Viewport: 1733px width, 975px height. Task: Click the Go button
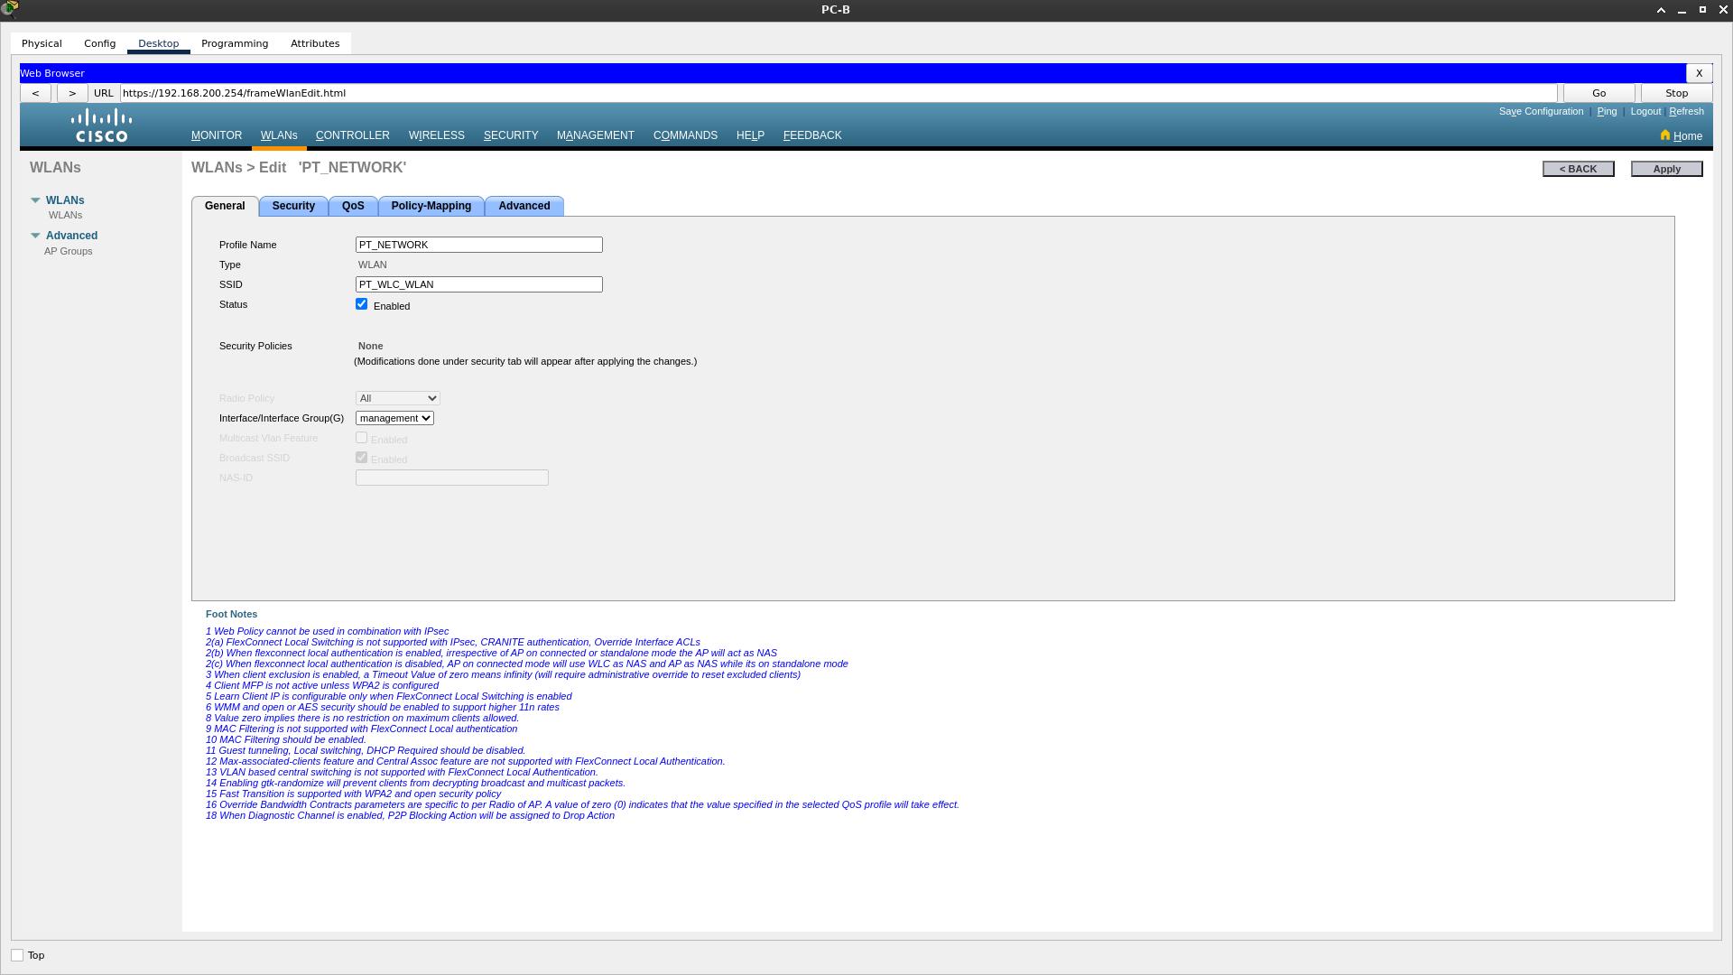pos(1599,93)
